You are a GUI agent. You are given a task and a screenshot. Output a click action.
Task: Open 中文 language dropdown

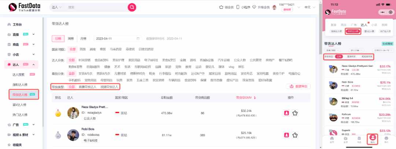click(x=309, y=7)
